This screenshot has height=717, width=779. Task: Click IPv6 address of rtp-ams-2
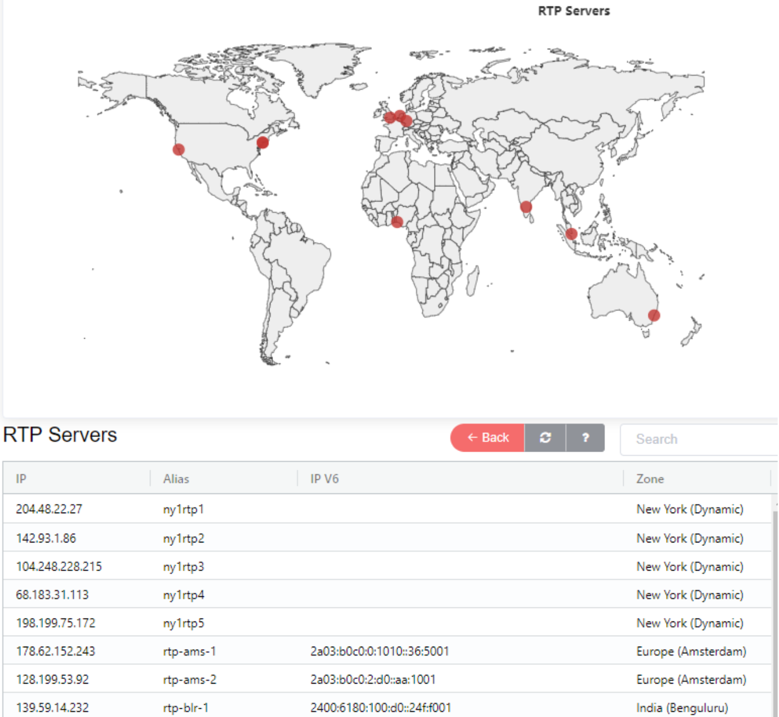coord(373,680)
